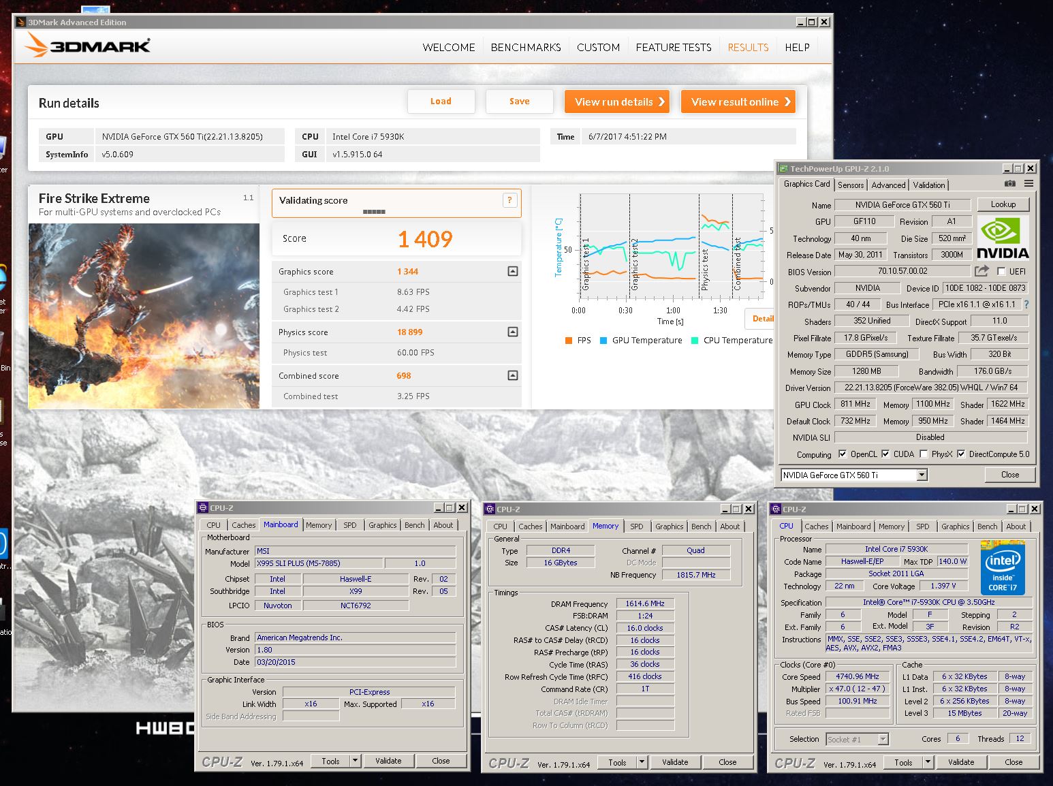Click the Bus Interface question mark icon
This screenshot has width=1053, height=786.
click(1026, 304)
